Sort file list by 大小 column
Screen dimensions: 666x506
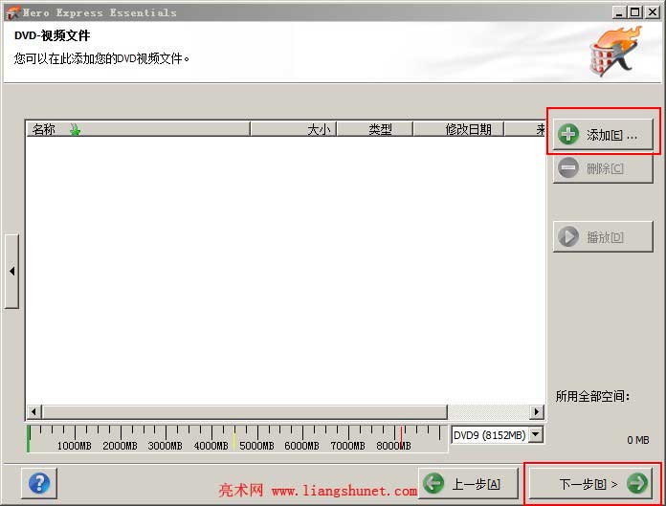294,129
